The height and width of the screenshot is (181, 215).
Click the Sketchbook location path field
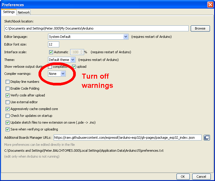(x=96, y=28)
